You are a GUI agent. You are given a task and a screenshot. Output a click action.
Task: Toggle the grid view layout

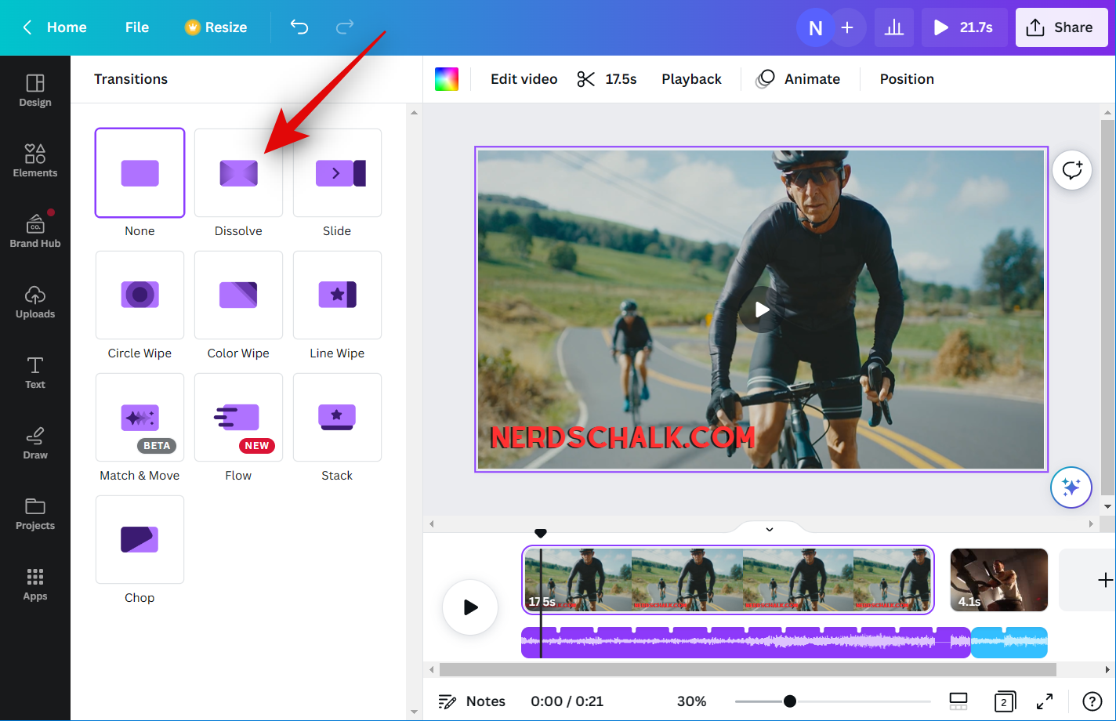(x=958, y=701)
